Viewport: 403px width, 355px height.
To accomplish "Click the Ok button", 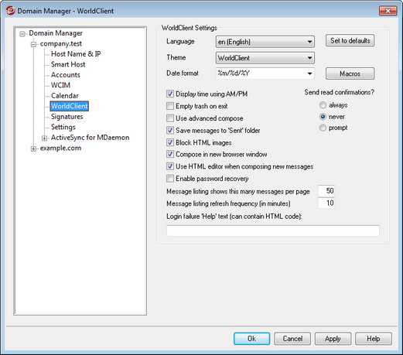I will click(x=251, y=339).
